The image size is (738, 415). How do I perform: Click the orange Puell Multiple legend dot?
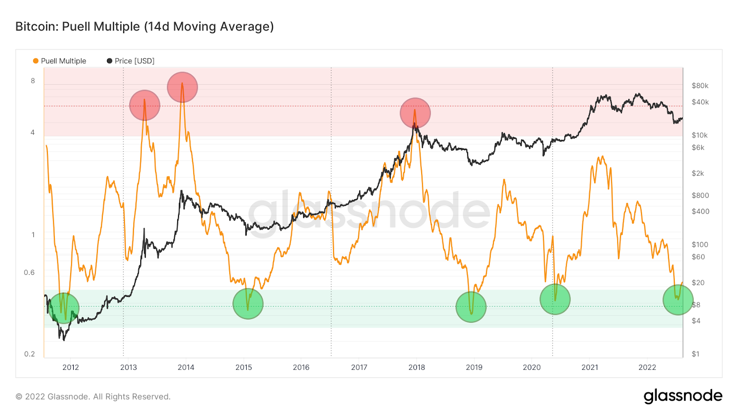click(x=36, y=61)
